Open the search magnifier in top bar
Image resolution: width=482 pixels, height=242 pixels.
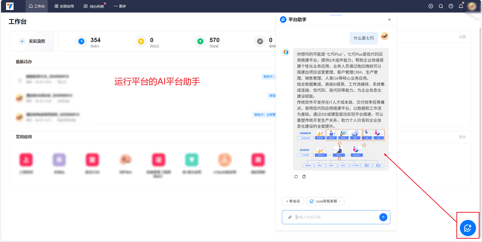(x=441, y=6)
